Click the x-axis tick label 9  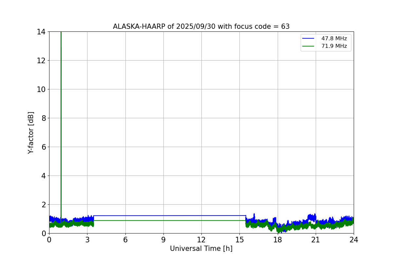[x=163, y=240]
